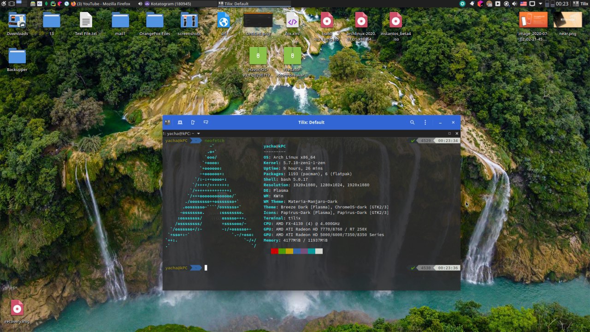Add terminal down in Tilix
The width and height of the screenshot is (590, 332).
click(206, 122)
